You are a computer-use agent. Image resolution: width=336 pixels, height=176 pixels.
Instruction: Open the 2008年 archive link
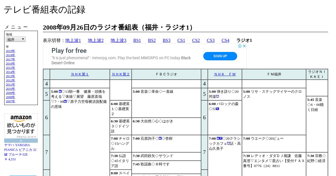pos(10,97)
